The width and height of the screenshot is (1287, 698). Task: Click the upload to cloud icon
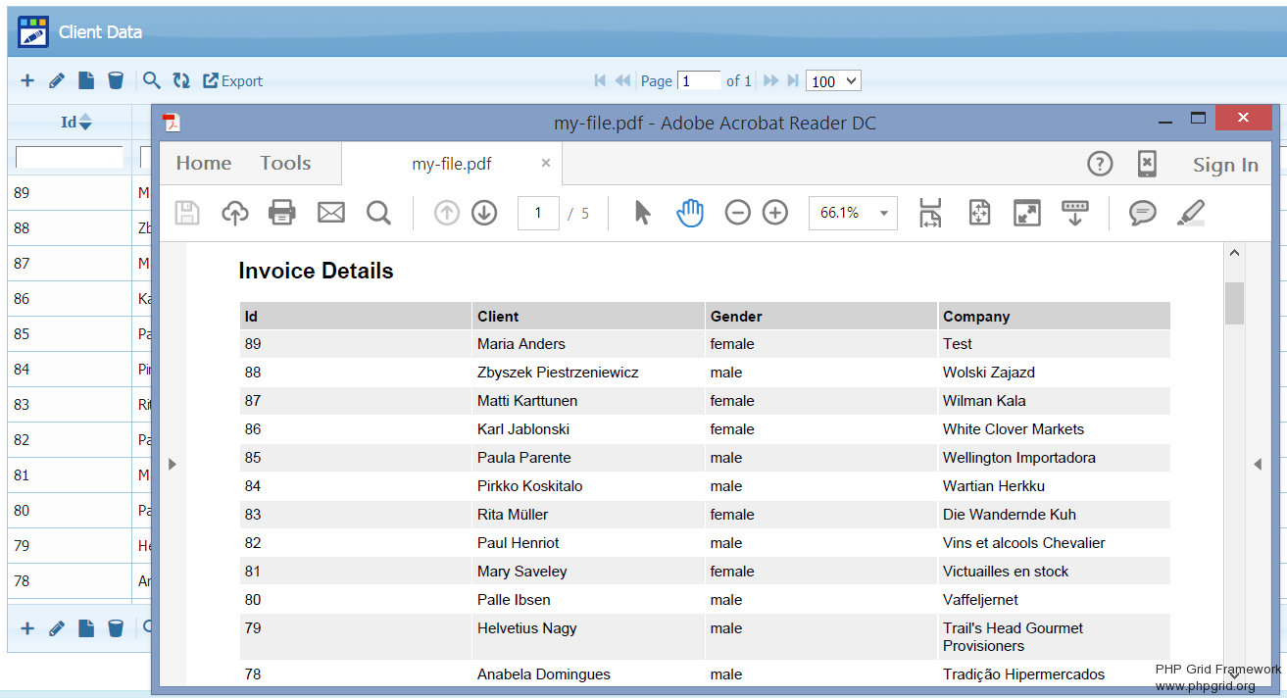(x=235, y=213)
